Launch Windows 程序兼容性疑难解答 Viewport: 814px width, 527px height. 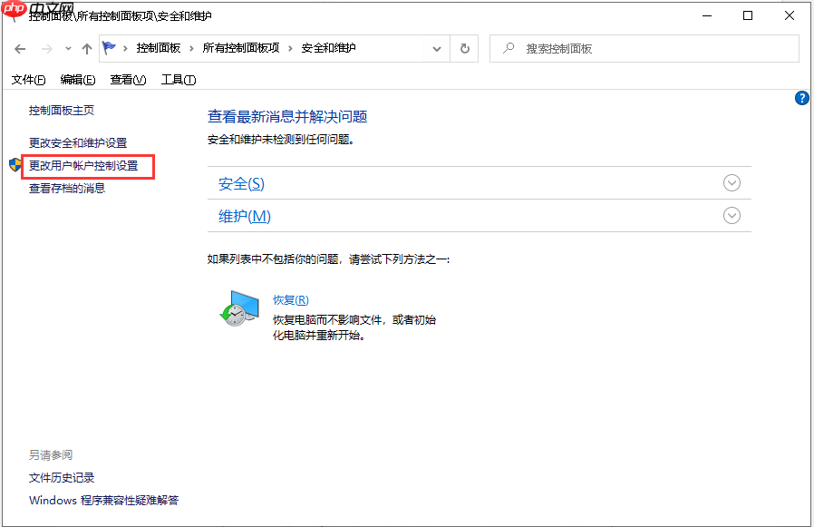(x=102, y=500)
